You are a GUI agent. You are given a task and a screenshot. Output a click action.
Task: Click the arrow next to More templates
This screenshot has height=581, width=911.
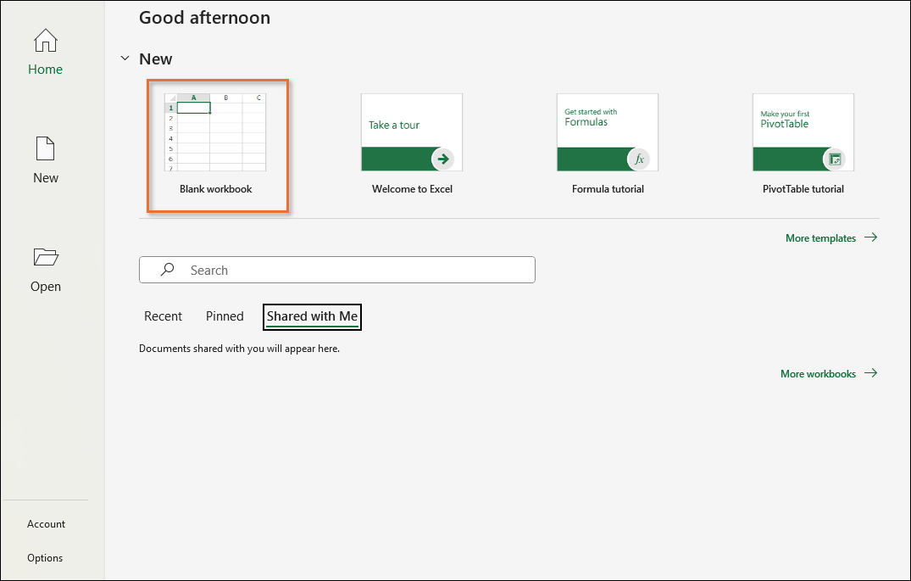[870, 238]
